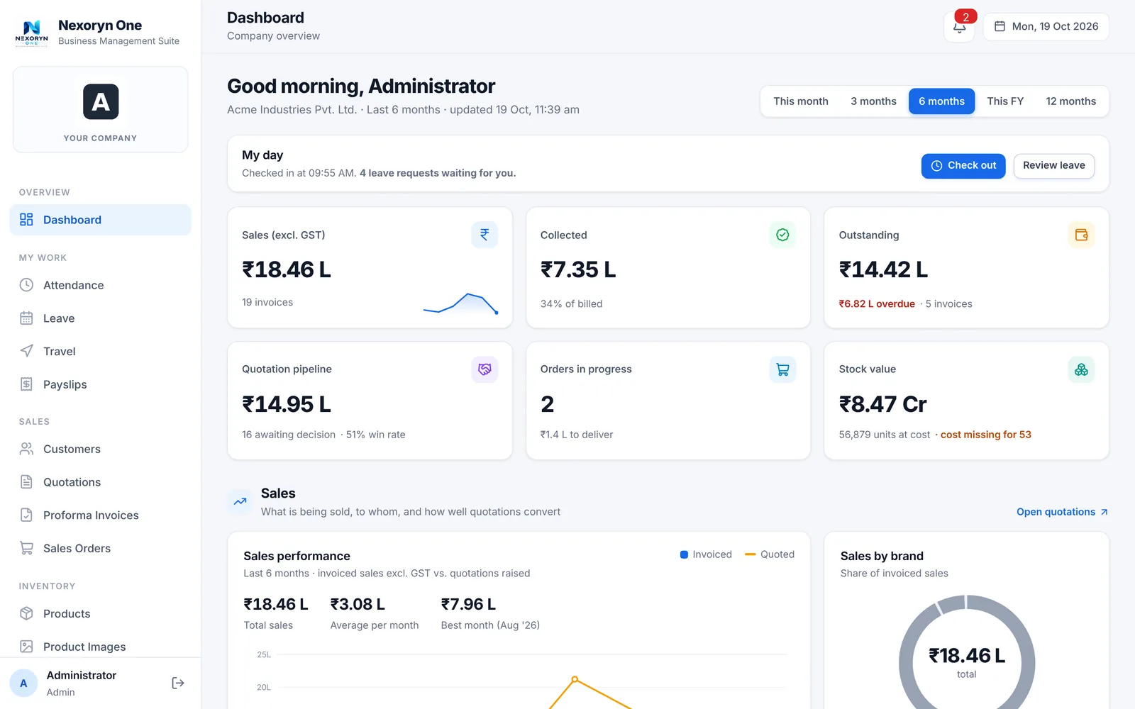Click the trend icon beside Sales heading
This screenshot has width=1135, height=709.
tap(240, 501)
